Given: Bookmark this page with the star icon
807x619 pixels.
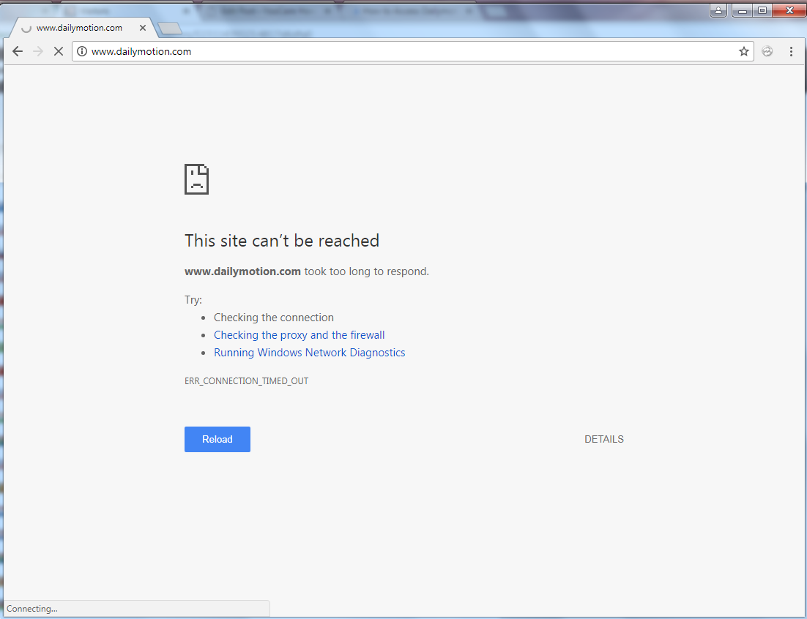Looking at the screenshot, I should click(744, 51).
